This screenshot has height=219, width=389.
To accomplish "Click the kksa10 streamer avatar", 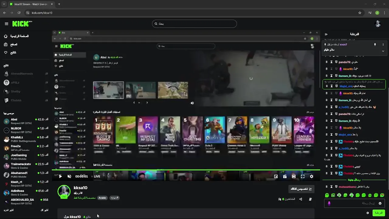I will tap(64, 192).
